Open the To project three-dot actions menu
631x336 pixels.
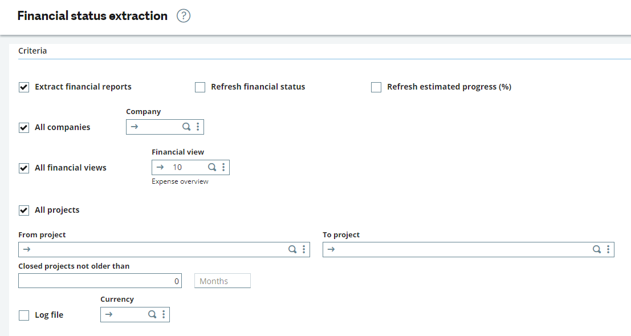tap(608, 249)
